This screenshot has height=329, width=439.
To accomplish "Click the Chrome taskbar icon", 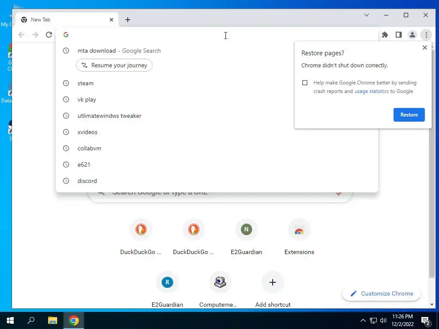I will point(74,320).
